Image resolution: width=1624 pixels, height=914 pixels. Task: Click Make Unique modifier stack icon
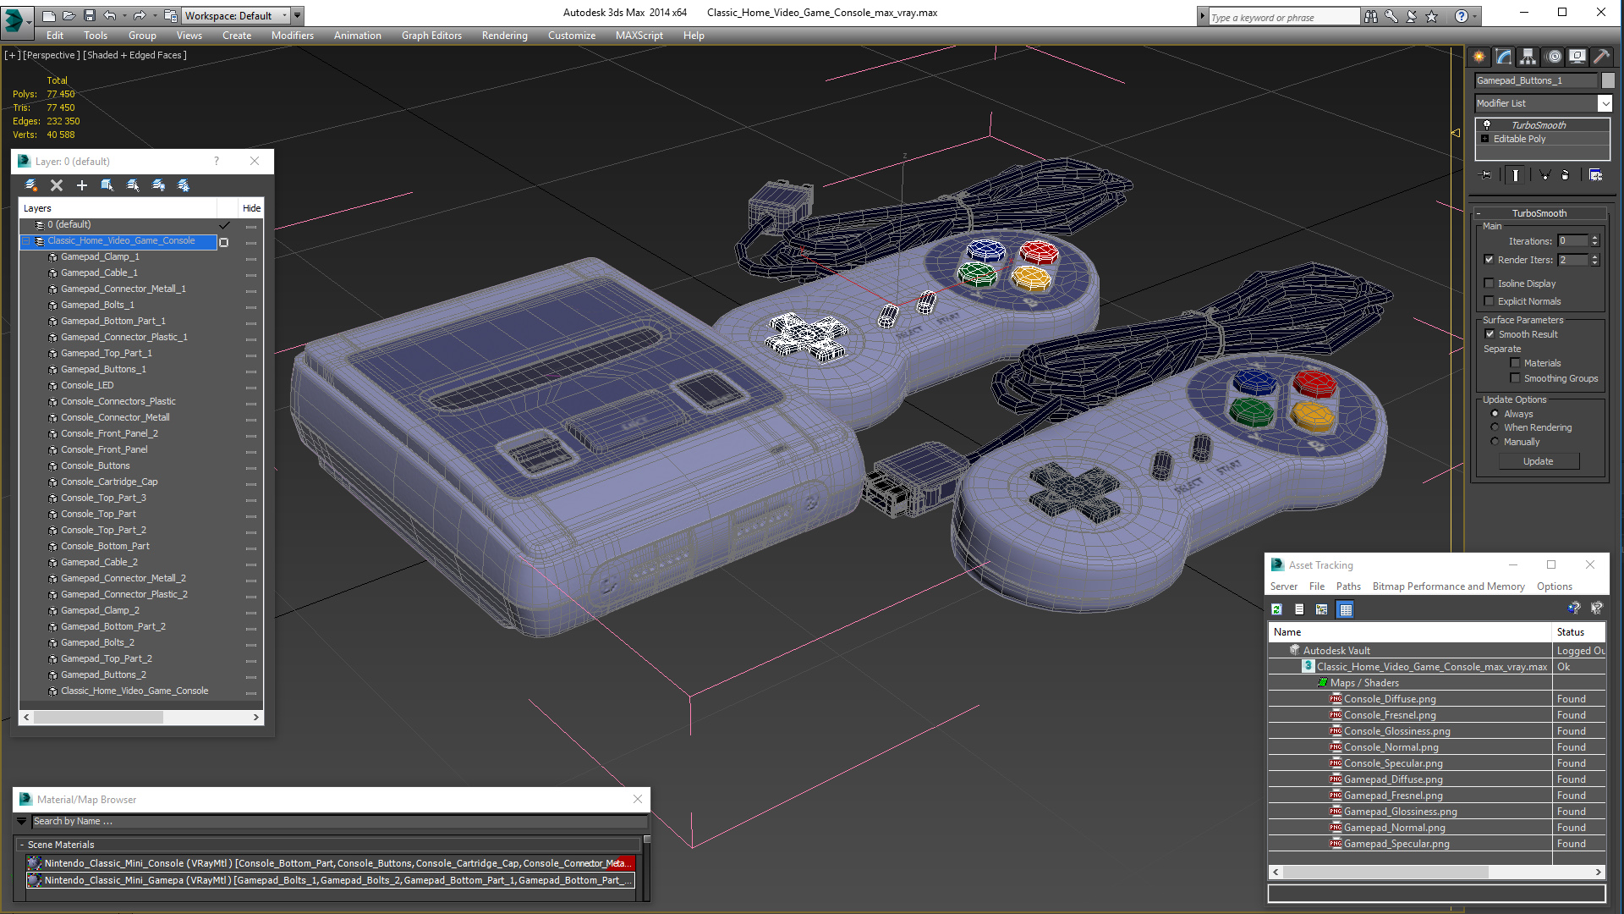[1544, 175]
